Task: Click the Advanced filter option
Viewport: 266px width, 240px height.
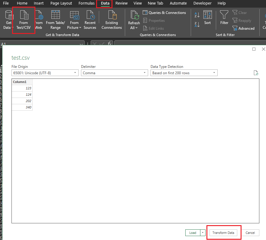Action: coord(243,28)
